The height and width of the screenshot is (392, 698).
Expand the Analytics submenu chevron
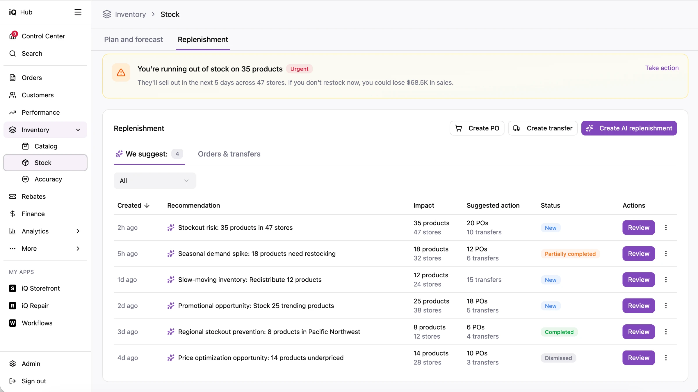tap(78, 231)
